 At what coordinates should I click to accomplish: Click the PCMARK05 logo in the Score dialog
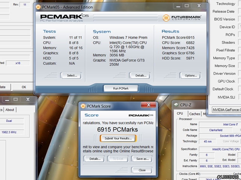tap(141, 115)
